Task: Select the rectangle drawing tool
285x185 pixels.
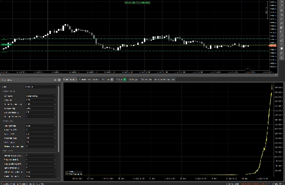Action: tap(281, 32)
